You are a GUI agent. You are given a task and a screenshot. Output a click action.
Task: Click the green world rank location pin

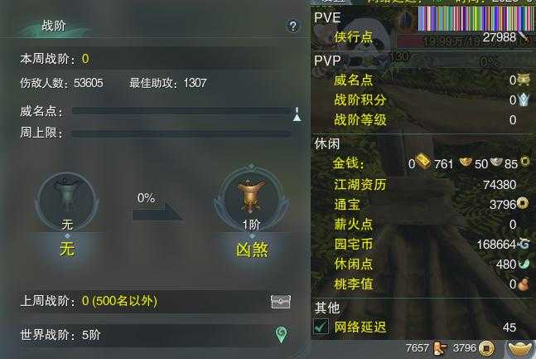[x=282, y=335]
